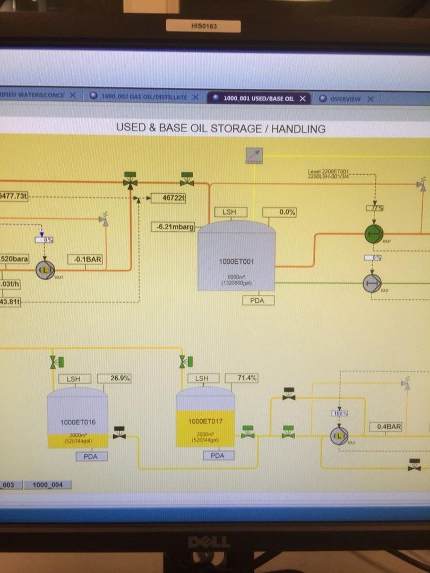Select the green valve beside the 46722t reading
The width and height of the screenshot is (430, 573).
[x=187, y=179]
